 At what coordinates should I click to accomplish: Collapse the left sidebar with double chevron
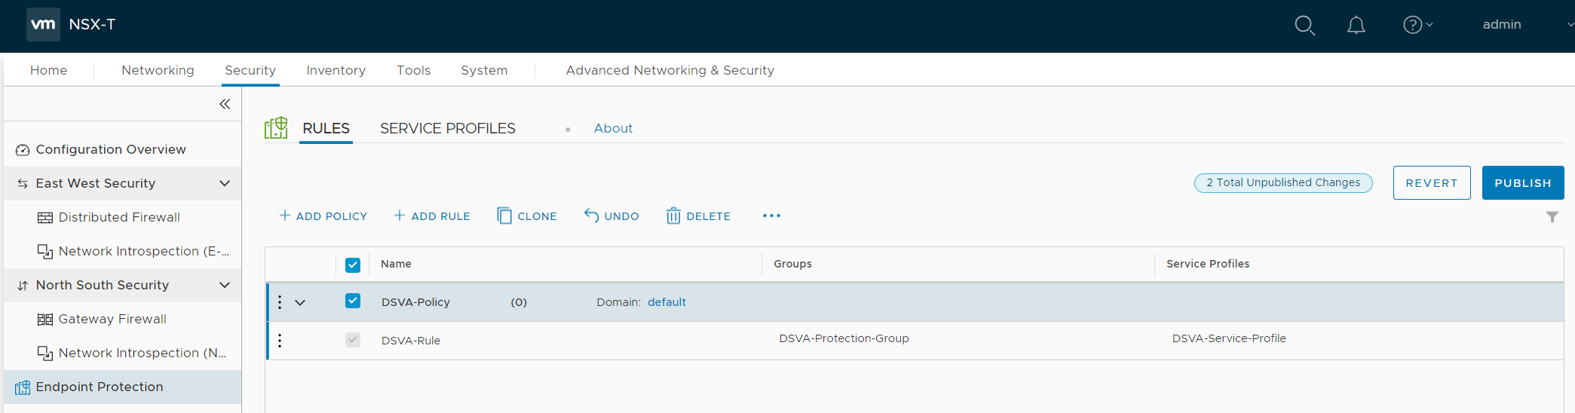225,104
